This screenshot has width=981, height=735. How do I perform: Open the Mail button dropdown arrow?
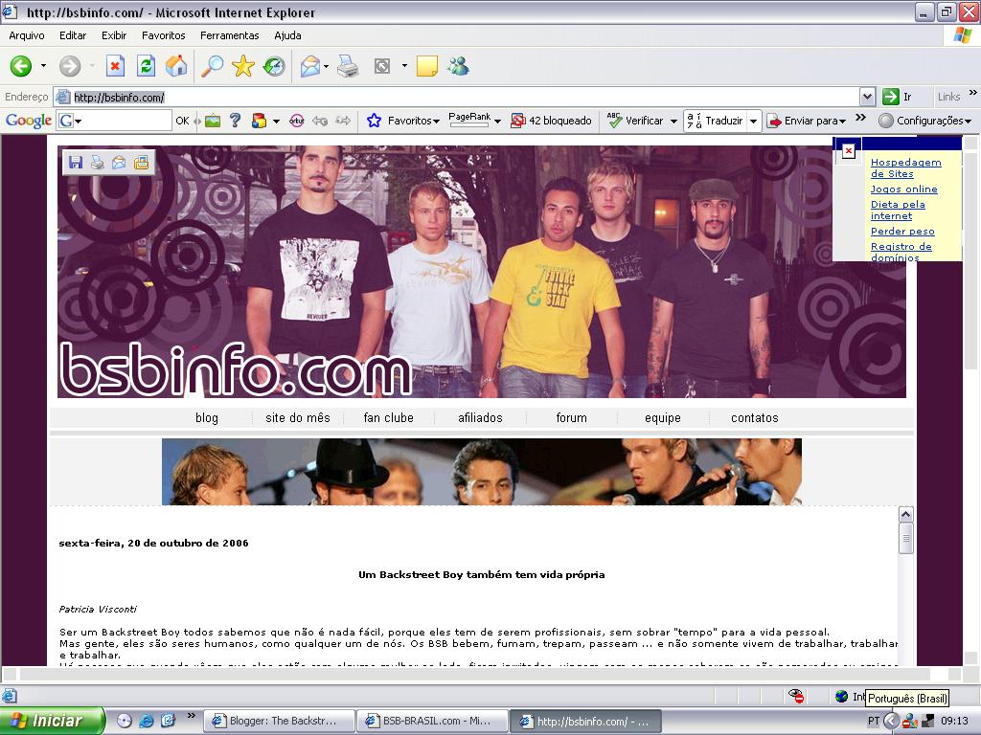326,66
